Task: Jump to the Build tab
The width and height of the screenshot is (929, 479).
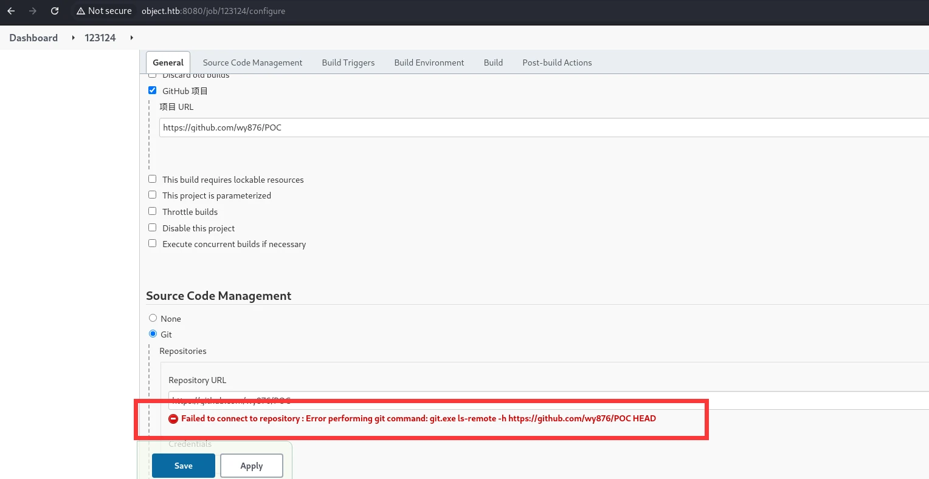Action: pyautogui.click(x=493, y=63)
